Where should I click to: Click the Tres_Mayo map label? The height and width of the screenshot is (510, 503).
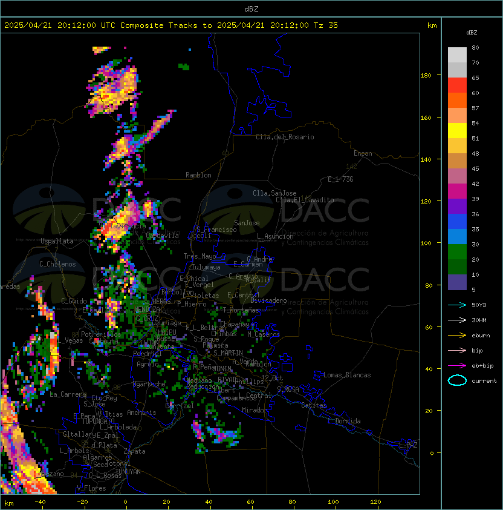pyautogui.click(x=200, y=256)
